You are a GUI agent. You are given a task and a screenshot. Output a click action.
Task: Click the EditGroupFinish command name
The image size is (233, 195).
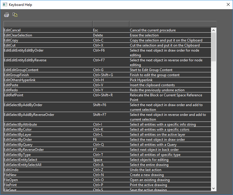coord(16,75)
